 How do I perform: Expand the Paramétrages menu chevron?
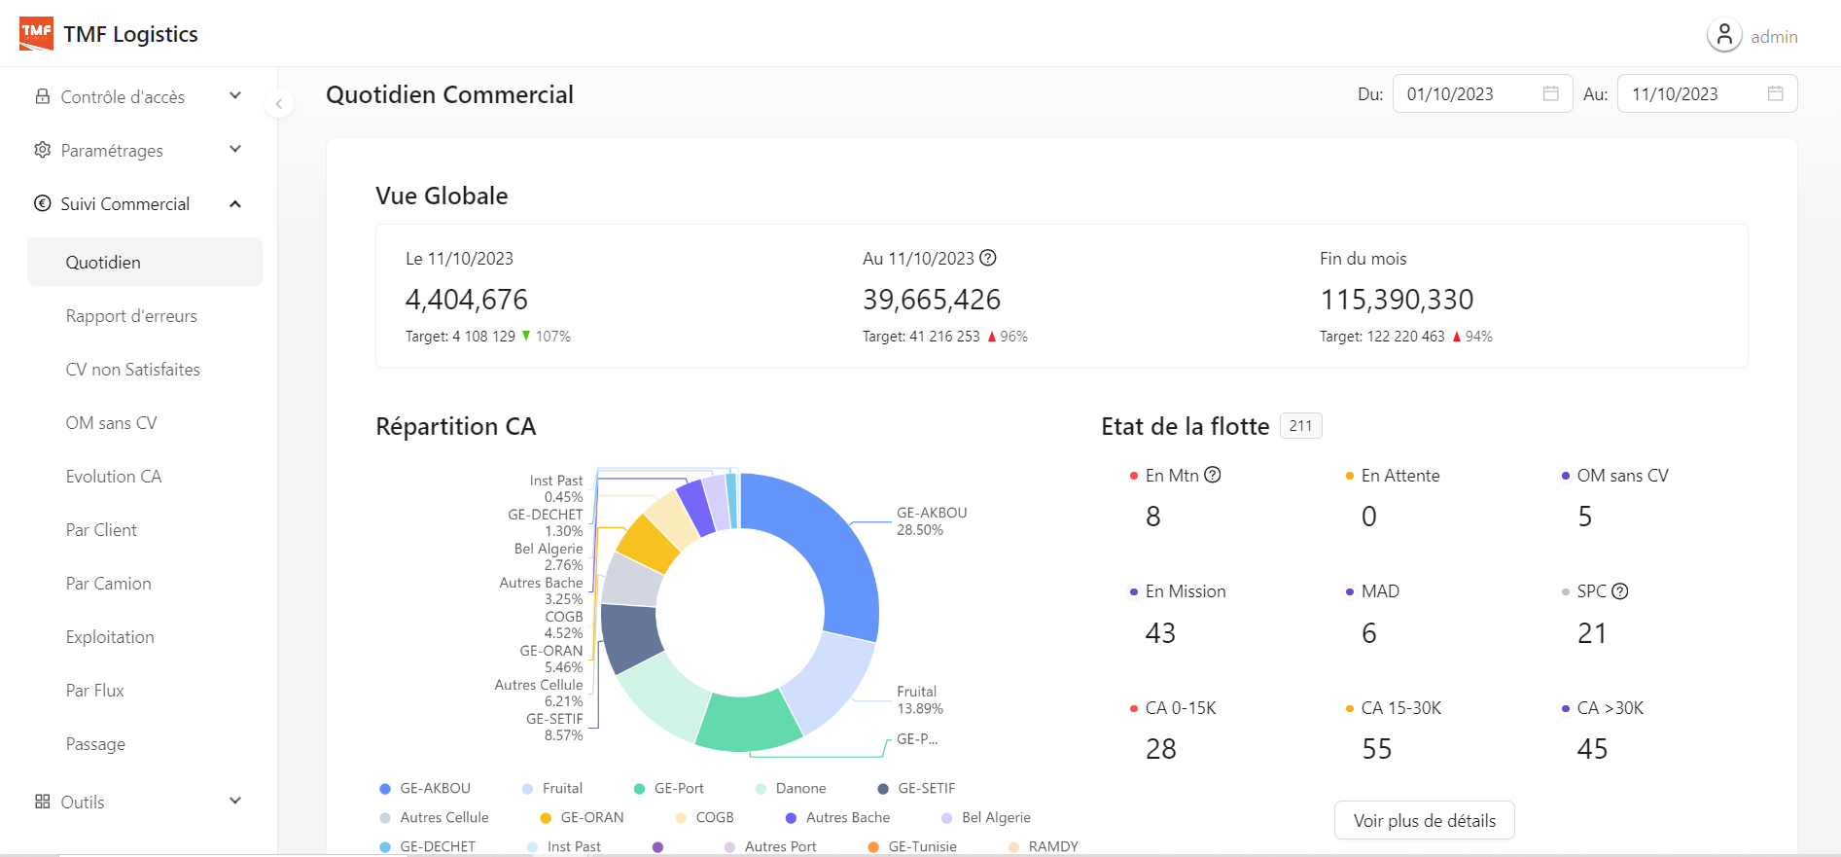(235, 149)
